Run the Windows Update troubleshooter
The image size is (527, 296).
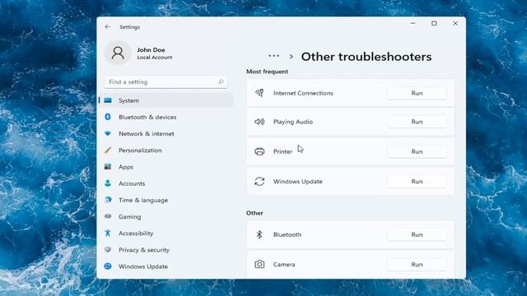click(x=417, y=181)
